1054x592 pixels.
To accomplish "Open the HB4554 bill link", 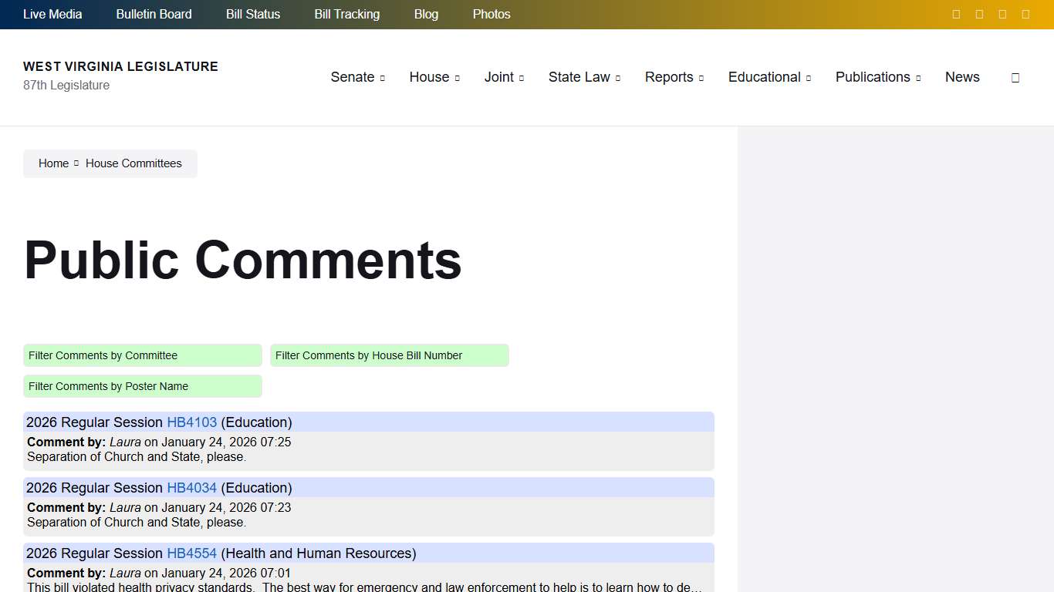I will (x=191, y=553).
